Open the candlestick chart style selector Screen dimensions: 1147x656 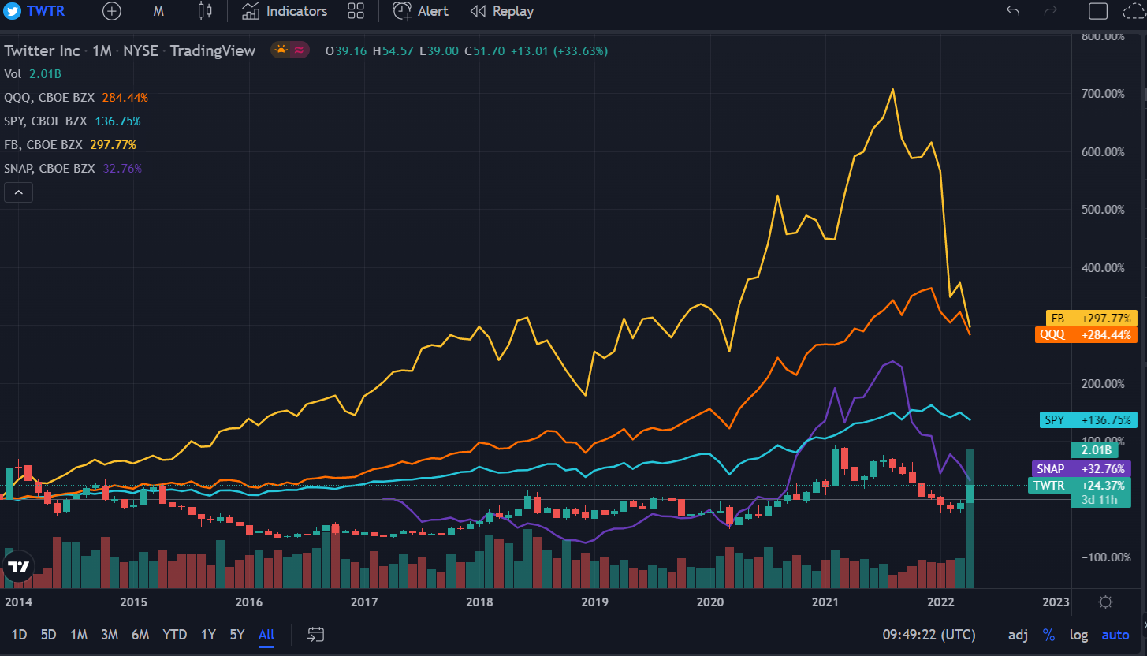click(x=205, y=11)
